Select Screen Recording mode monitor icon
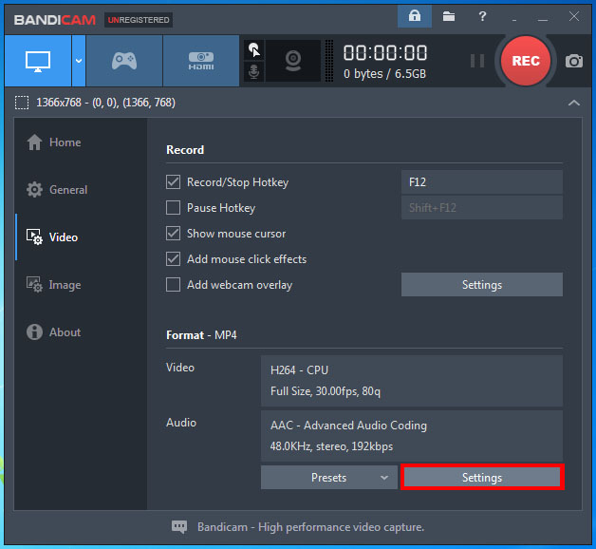The width and height of the screenshot is (596, 549). click(38, 61)
